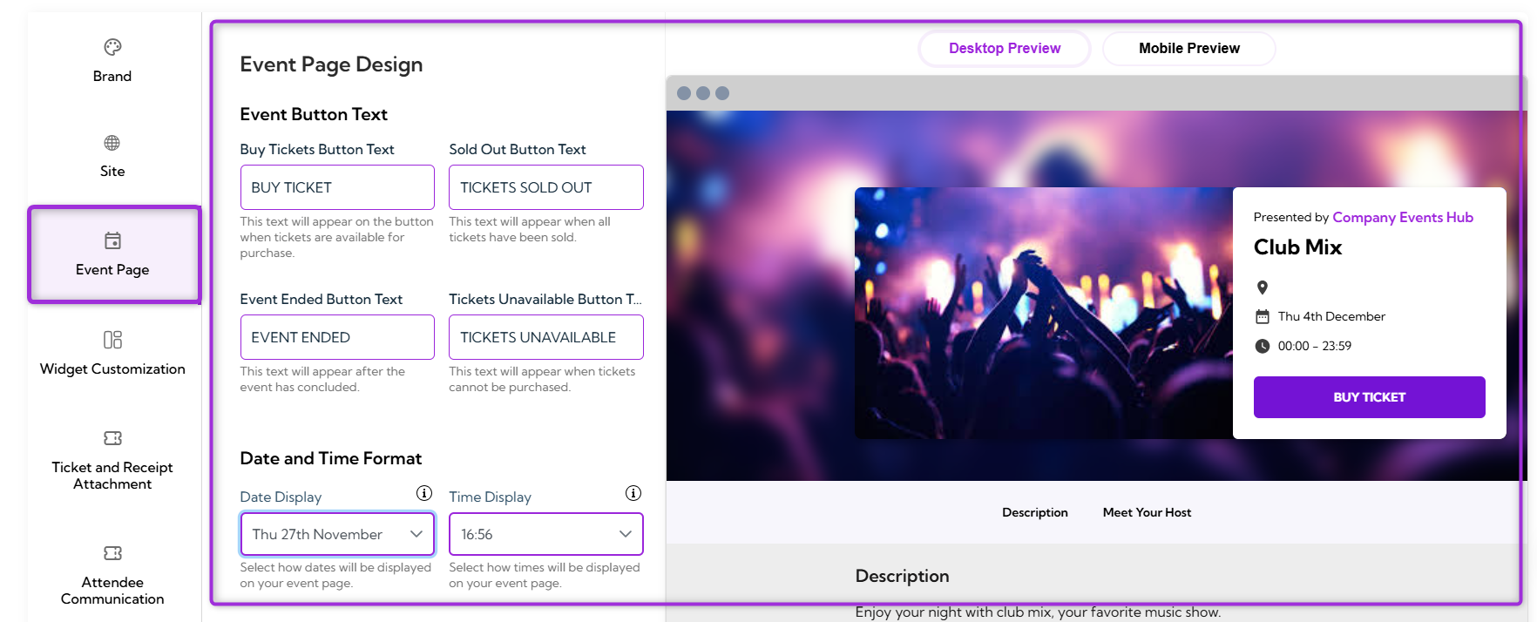
Task: Open Attendee Communication settings
Action: pyautogui.click(x=112, y=575)
